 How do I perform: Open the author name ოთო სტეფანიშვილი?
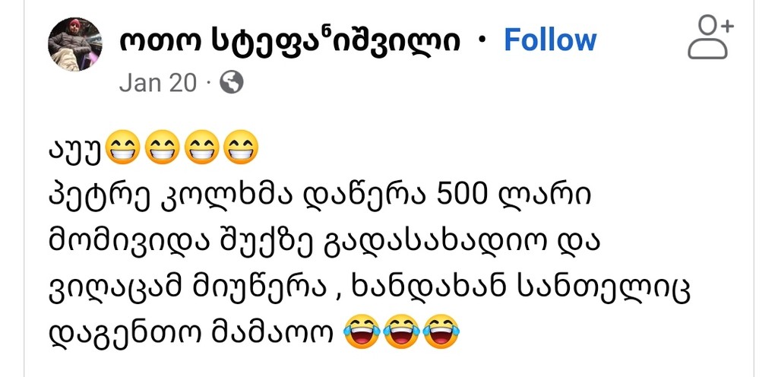(x=289, y=41)
